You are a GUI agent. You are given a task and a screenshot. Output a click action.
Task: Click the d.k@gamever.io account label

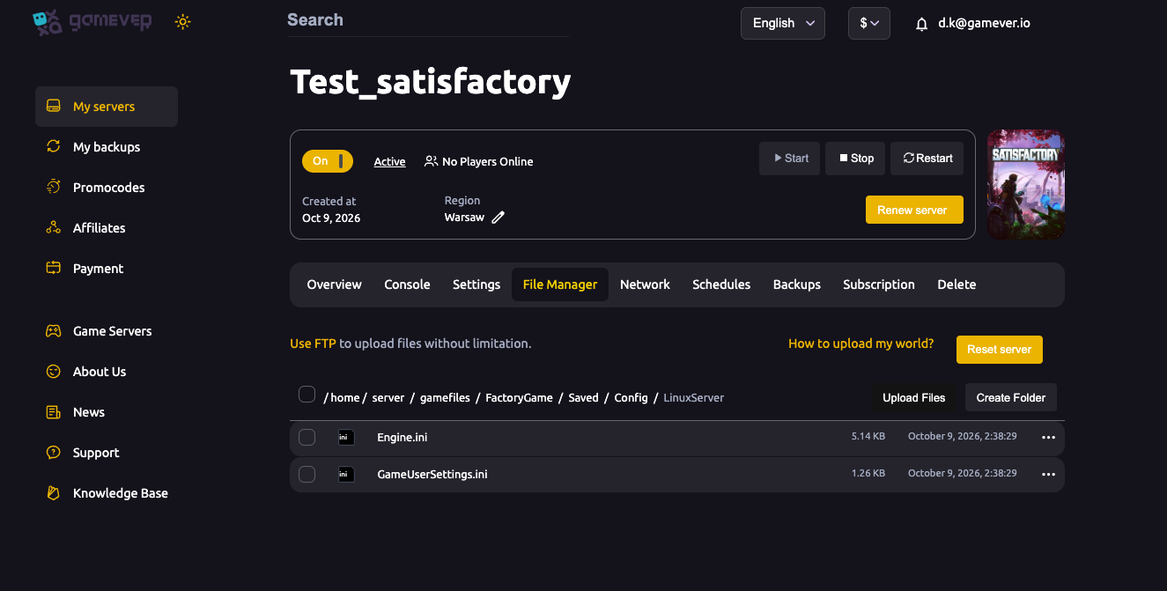tap(984, 23)
